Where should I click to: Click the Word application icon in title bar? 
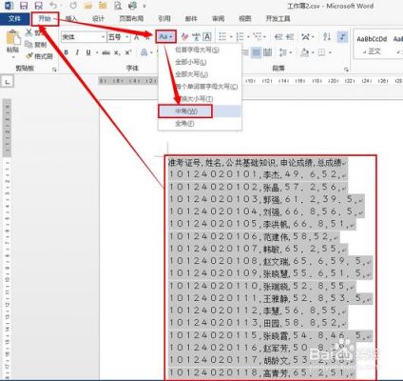pyautogui.click(x=10, y=6)
